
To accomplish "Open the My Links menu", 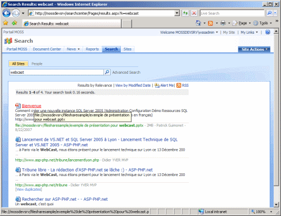I will (x=249, y=32).
